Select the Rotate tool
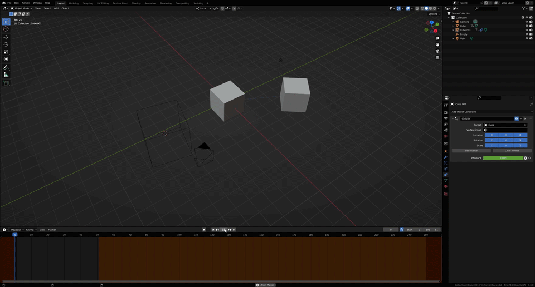The width and height of the screenshot is (535, 287). point(6,44)
